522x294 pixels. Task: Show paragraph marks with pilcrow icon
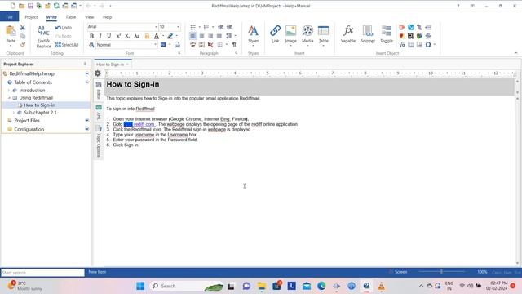click(x=234, y=45)
